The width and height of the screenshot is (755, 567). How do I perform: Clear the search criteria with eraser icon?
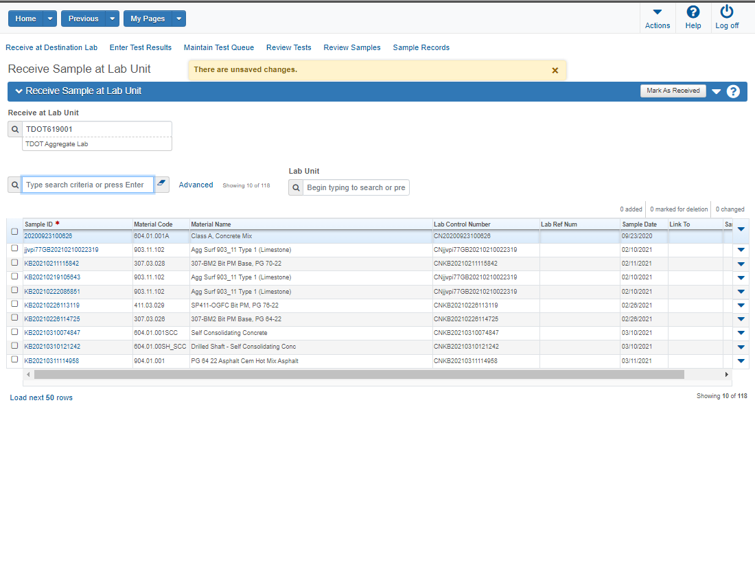coord(161,183)
